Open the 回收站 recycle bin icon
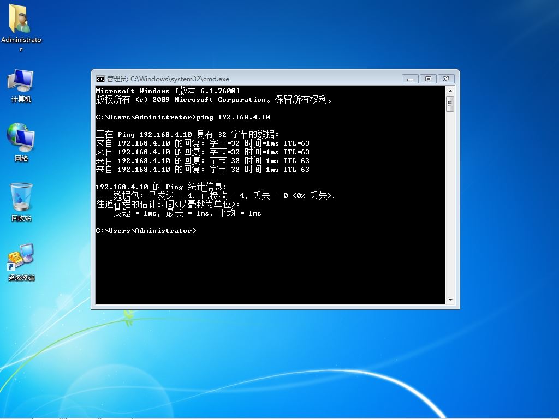 click(21, 202)
